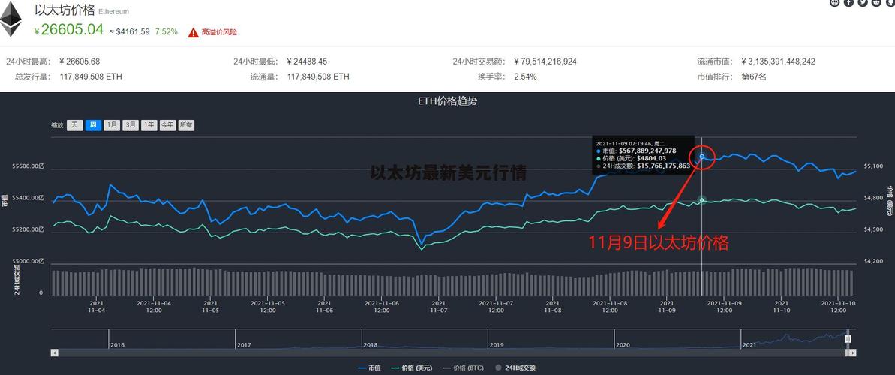Image resolution: width=895 pixels, height=375 pixels.
Task: Click the ≈ $4161.59 dollar price
Action: coord(130,32)
